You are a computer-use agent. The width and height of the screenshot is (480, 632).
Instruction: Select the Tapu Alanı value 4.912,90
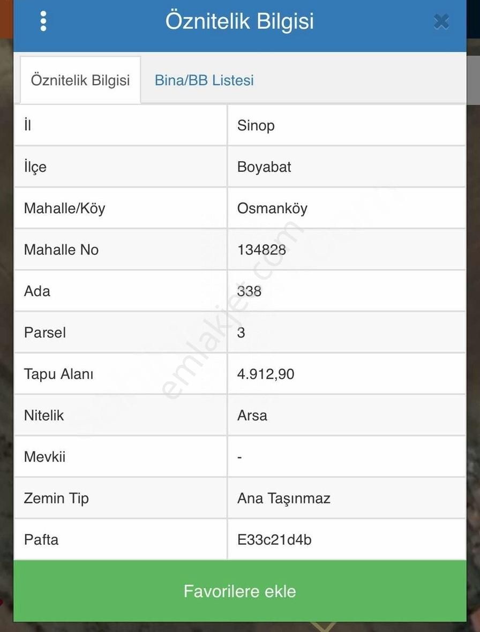[x=266, y=374]
